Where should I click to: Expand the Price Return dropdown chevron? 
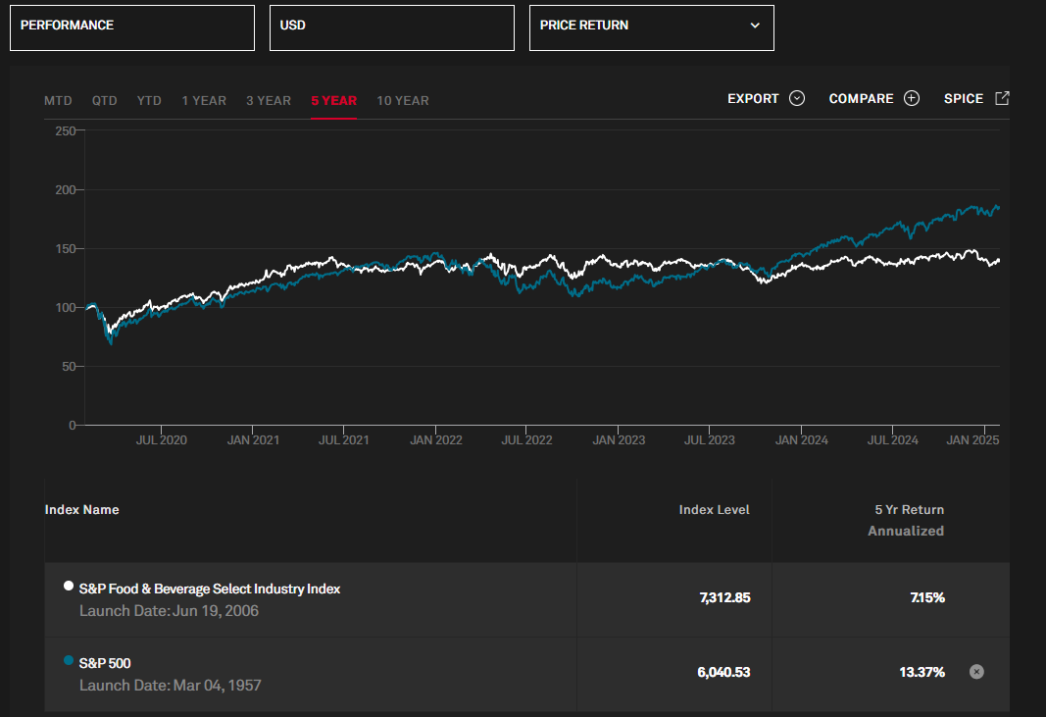click(755, 26)
